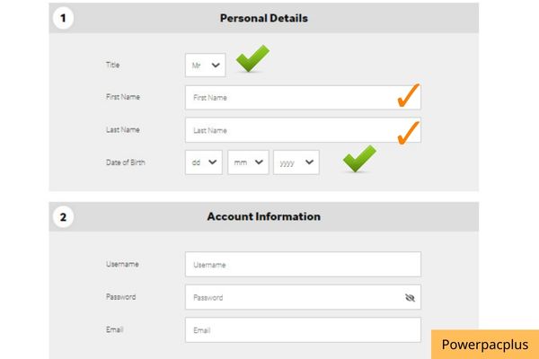Open the Title dropdown showing Mr

pos(205,65)
